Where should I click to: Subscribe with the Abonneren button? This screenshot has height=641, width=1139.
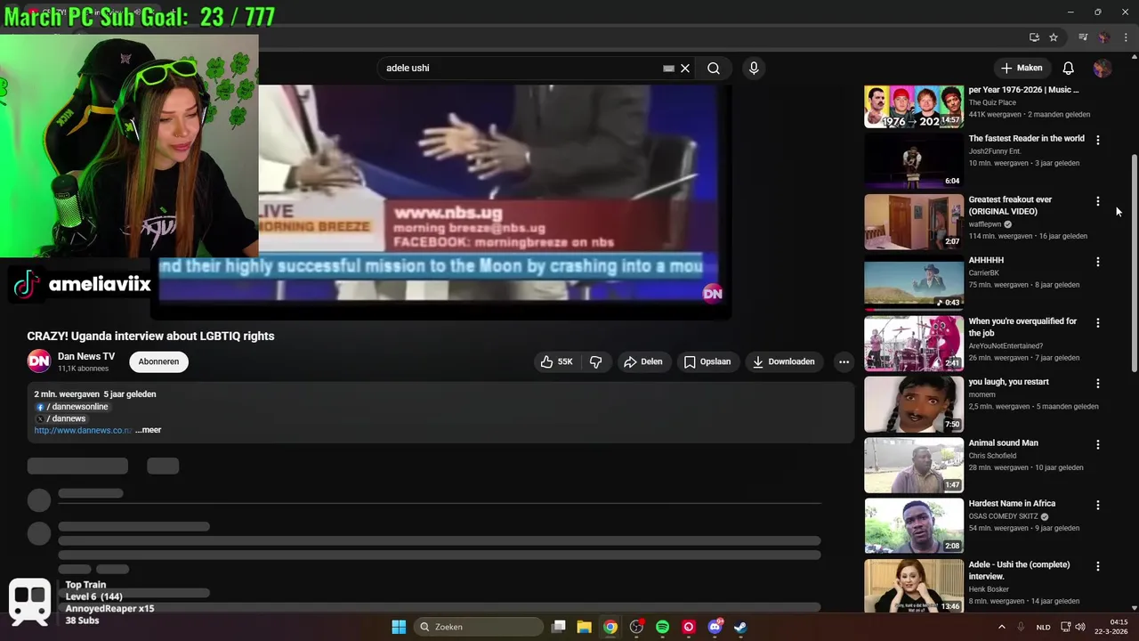[x=158, y=361]
